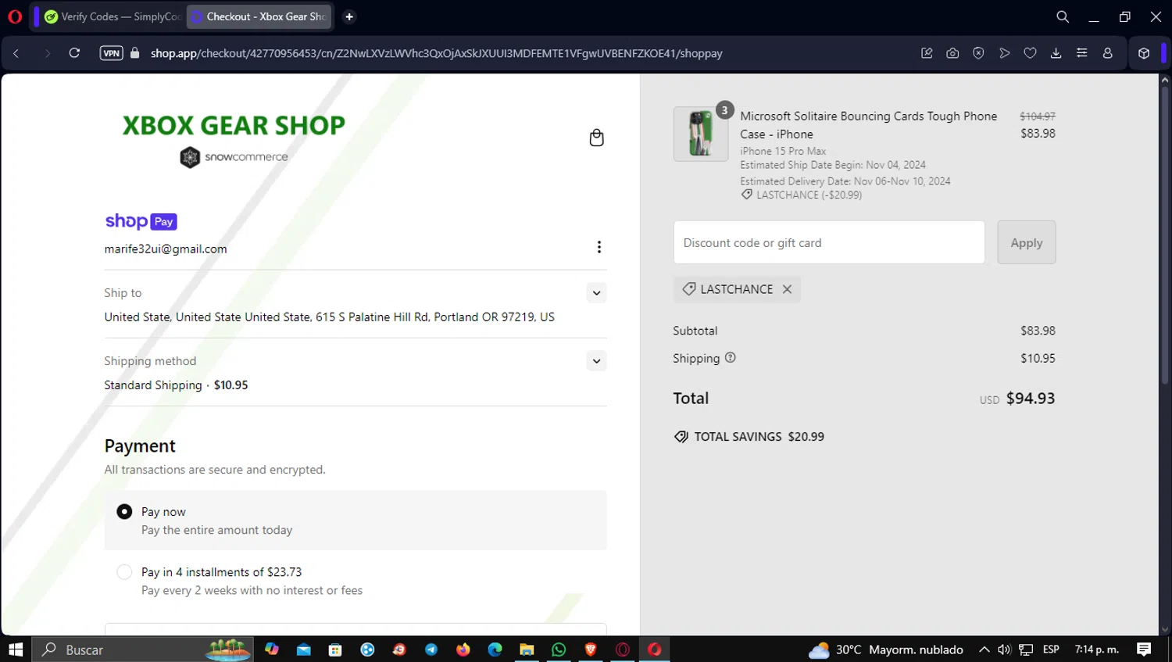
Task: Open the tab search magnifier icon
Action: tap(1063, 16)
